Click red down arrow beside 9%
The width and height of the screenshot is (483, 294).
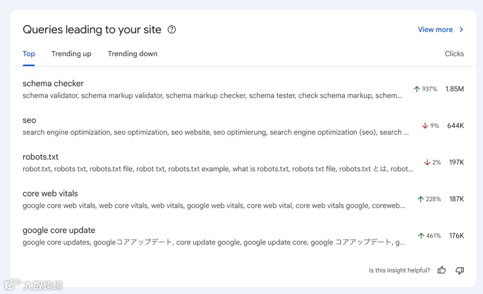click(x=425, y=126)
